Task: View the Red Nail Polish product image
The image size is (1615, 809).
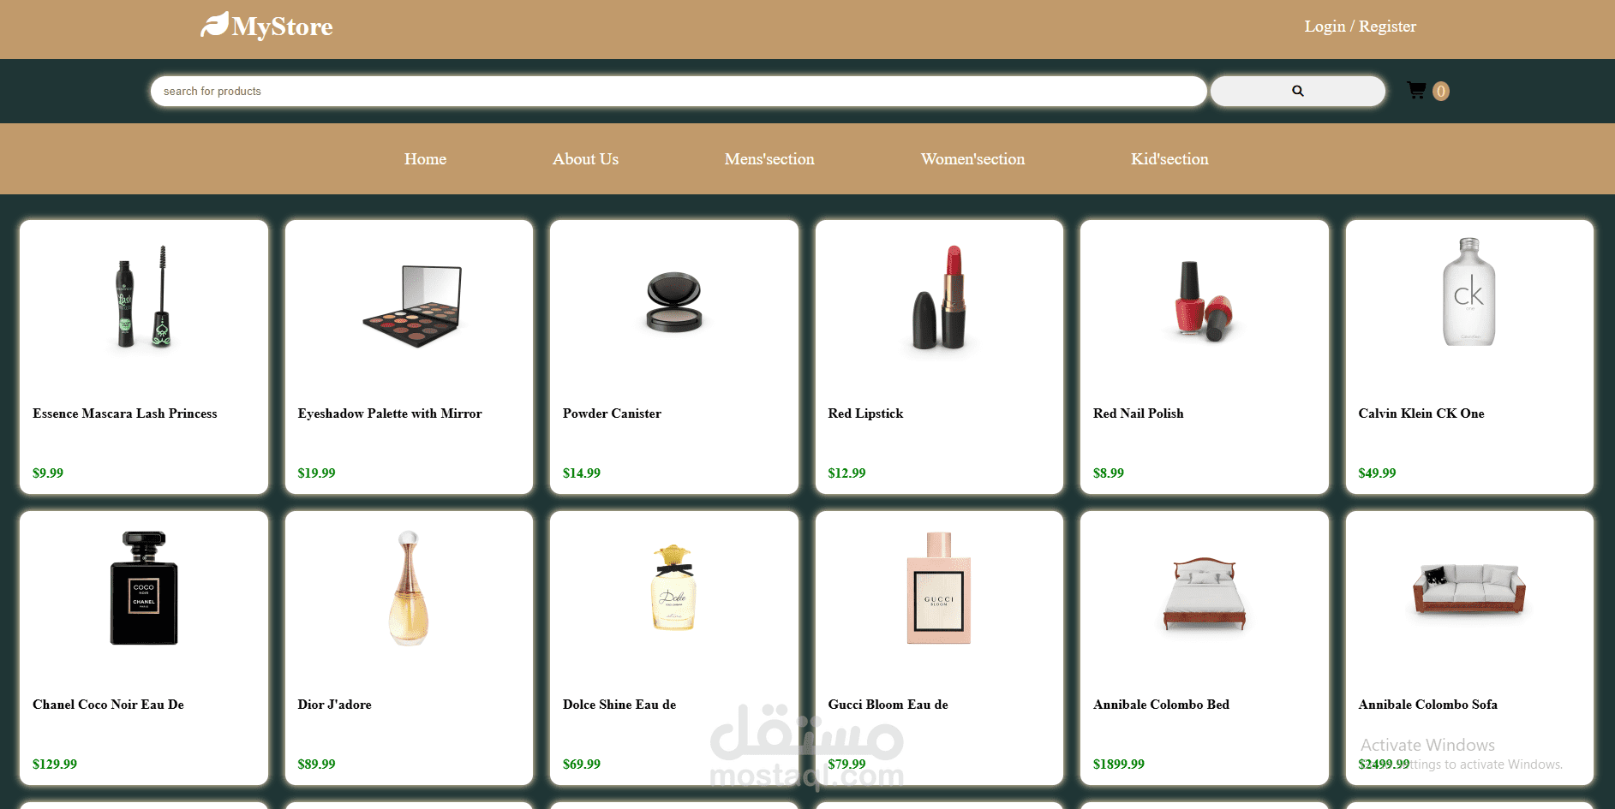Action: click(x=1204, y=300)
